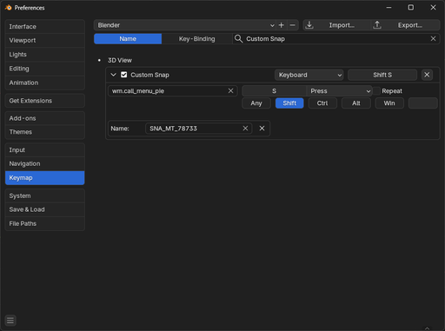Remove the Custom Snap keymap item

(427, 75)
